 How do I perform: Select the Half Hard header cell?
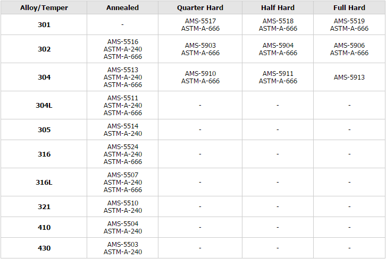click(278, 7)
